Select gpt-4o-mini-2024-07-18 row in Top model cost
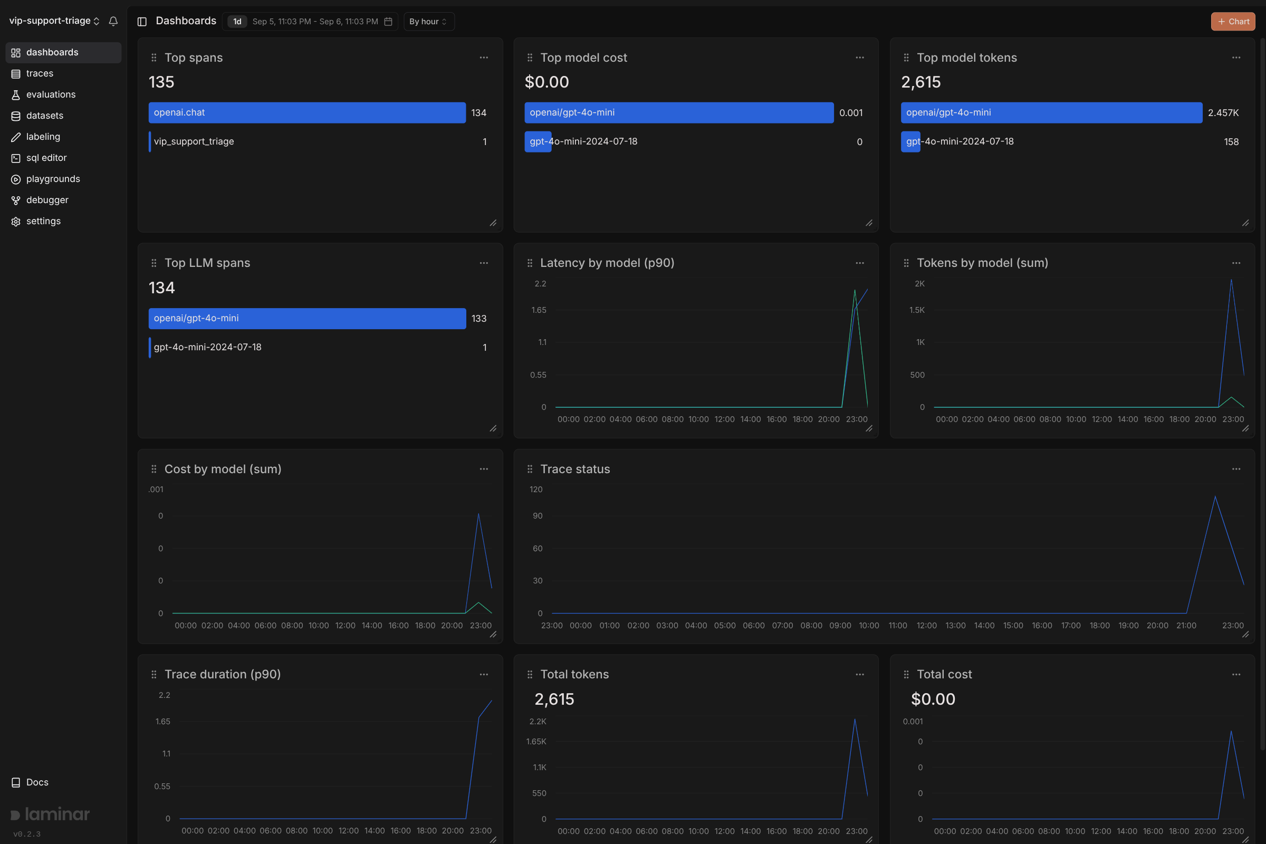This screenshot has width=1266, height=844. (x=694, y=141)
